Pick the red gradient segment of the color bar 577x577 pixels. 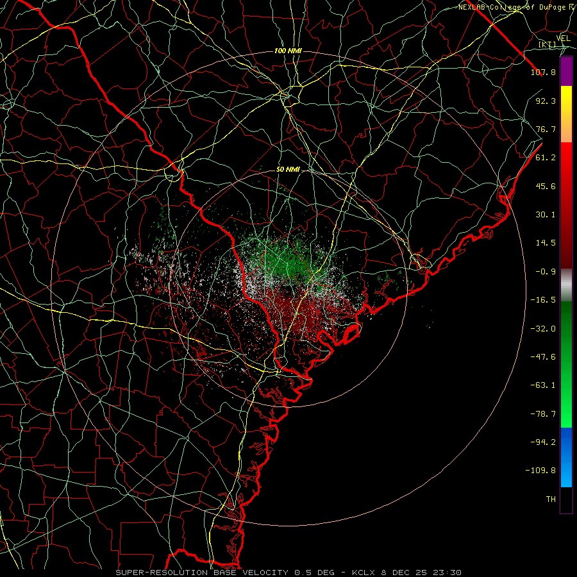click(x=566, y=205)
